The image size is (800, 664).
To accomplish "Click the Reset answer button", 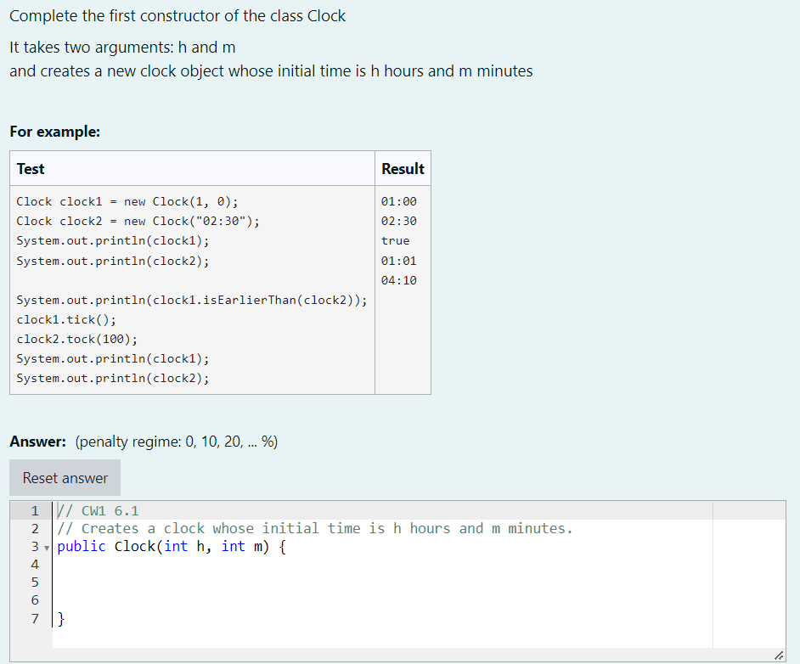I will [x=65, y=477].
